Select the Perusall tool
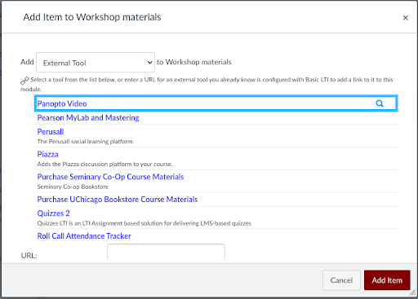This screenshot has height=299, width=418. tap(51, 132)
